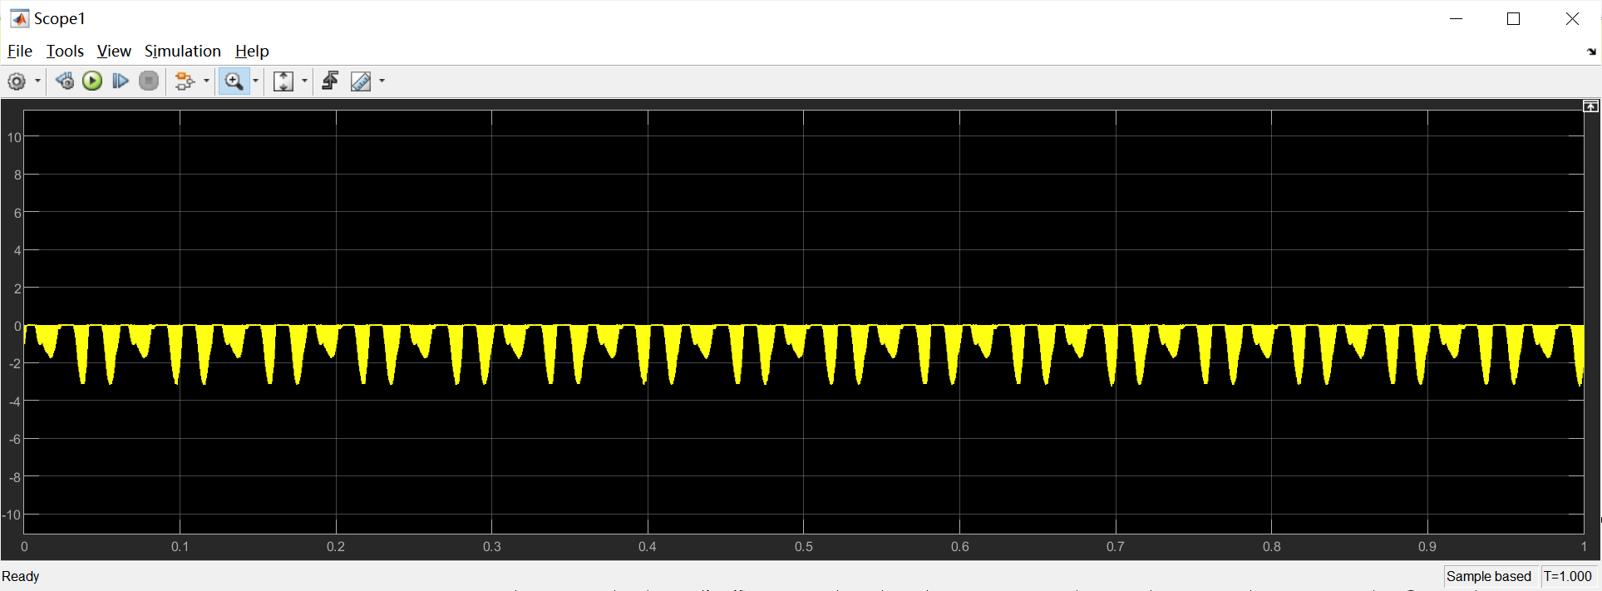The image size is (1602, 591).
Task: Click the Scope1 window title text
Action: coord(60,18)
